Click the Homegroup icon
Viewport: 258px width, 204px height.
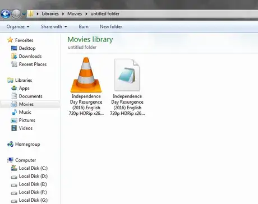tap(10, 144)
